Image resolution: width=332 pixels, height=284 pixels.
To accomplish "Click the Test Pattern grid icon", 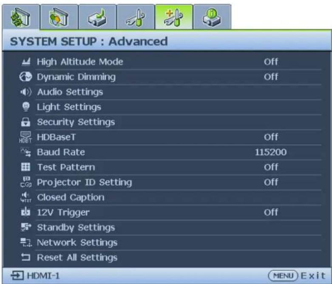I will 26,167.
